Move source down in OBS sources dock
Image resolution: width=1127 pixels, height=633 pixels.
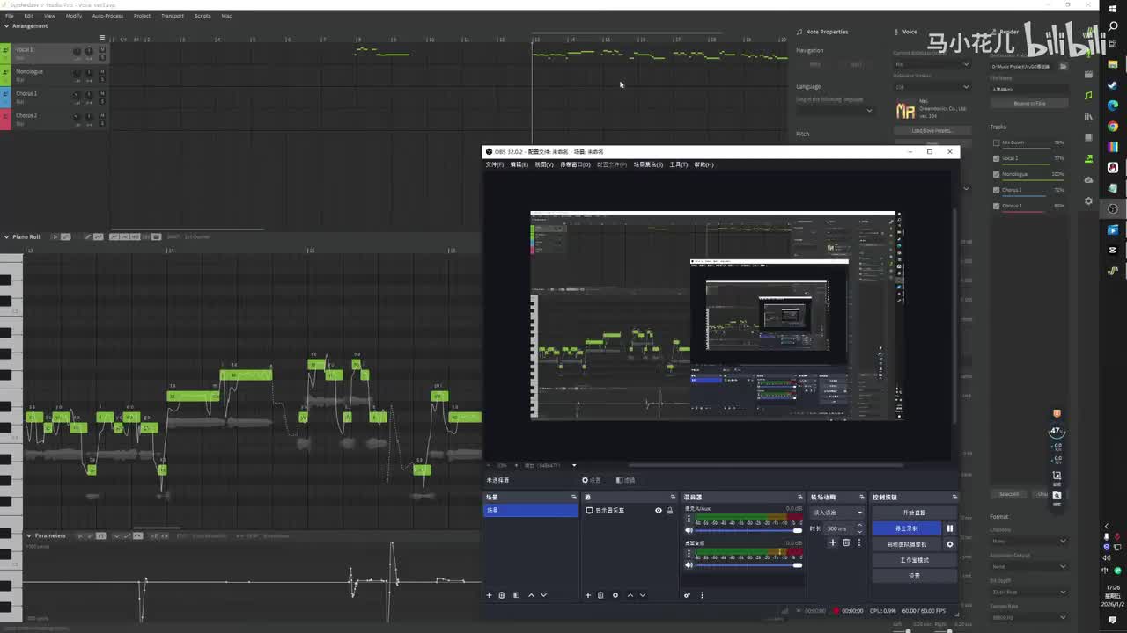[x=642, y=595]
